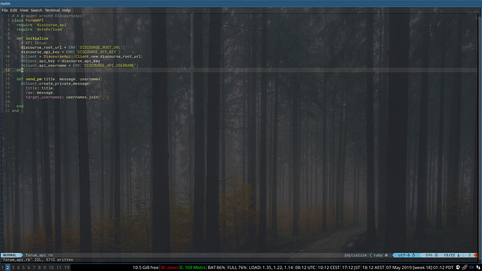This screenshot has width=482, height=271.
Task: Click 'E: 100 Mbit/s' ethernet status
Action: (x=193, y=268)
